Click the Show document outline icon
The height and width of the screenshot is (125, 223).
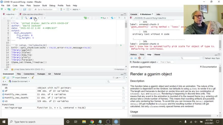[x=119, y=18]
